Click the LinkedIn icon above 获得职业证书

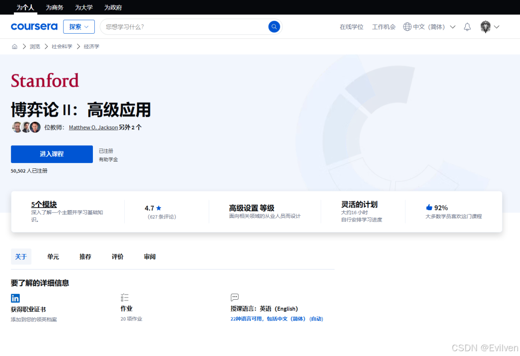pos(15,298)
